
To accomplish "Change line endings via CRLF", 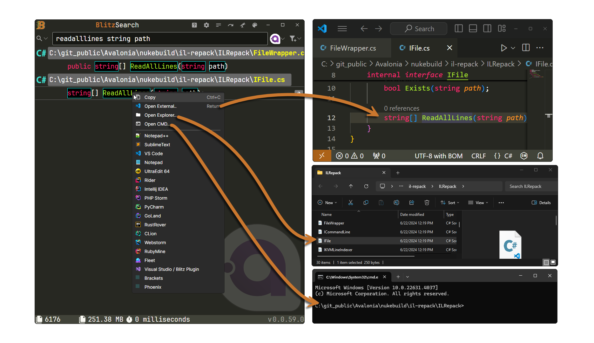I will (479, 156).
